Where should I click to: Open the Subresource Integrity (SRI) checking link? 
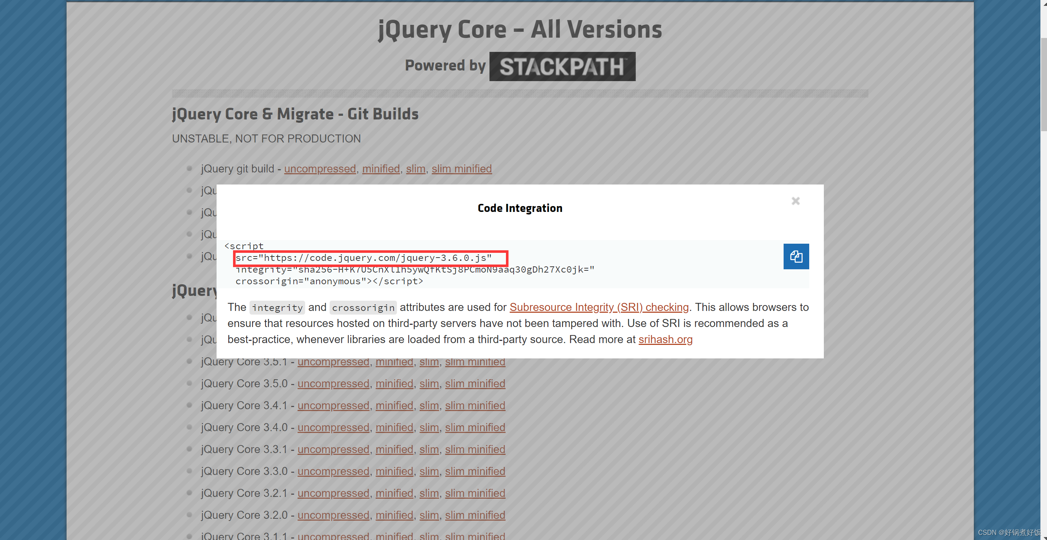click(x=599, y=307)
